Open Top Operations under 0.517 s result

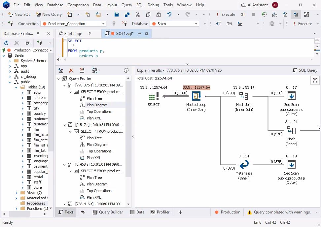pos(99,151)
